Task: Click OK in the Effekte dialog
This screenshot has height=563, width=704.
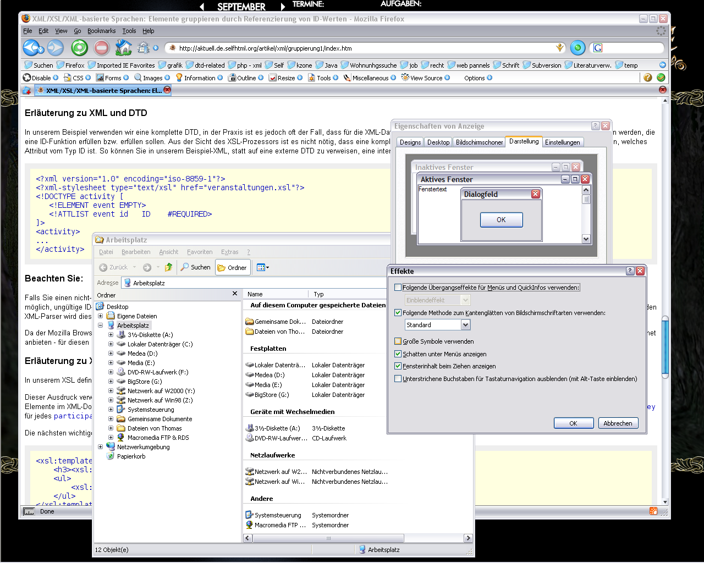Action: click(573, 423)
